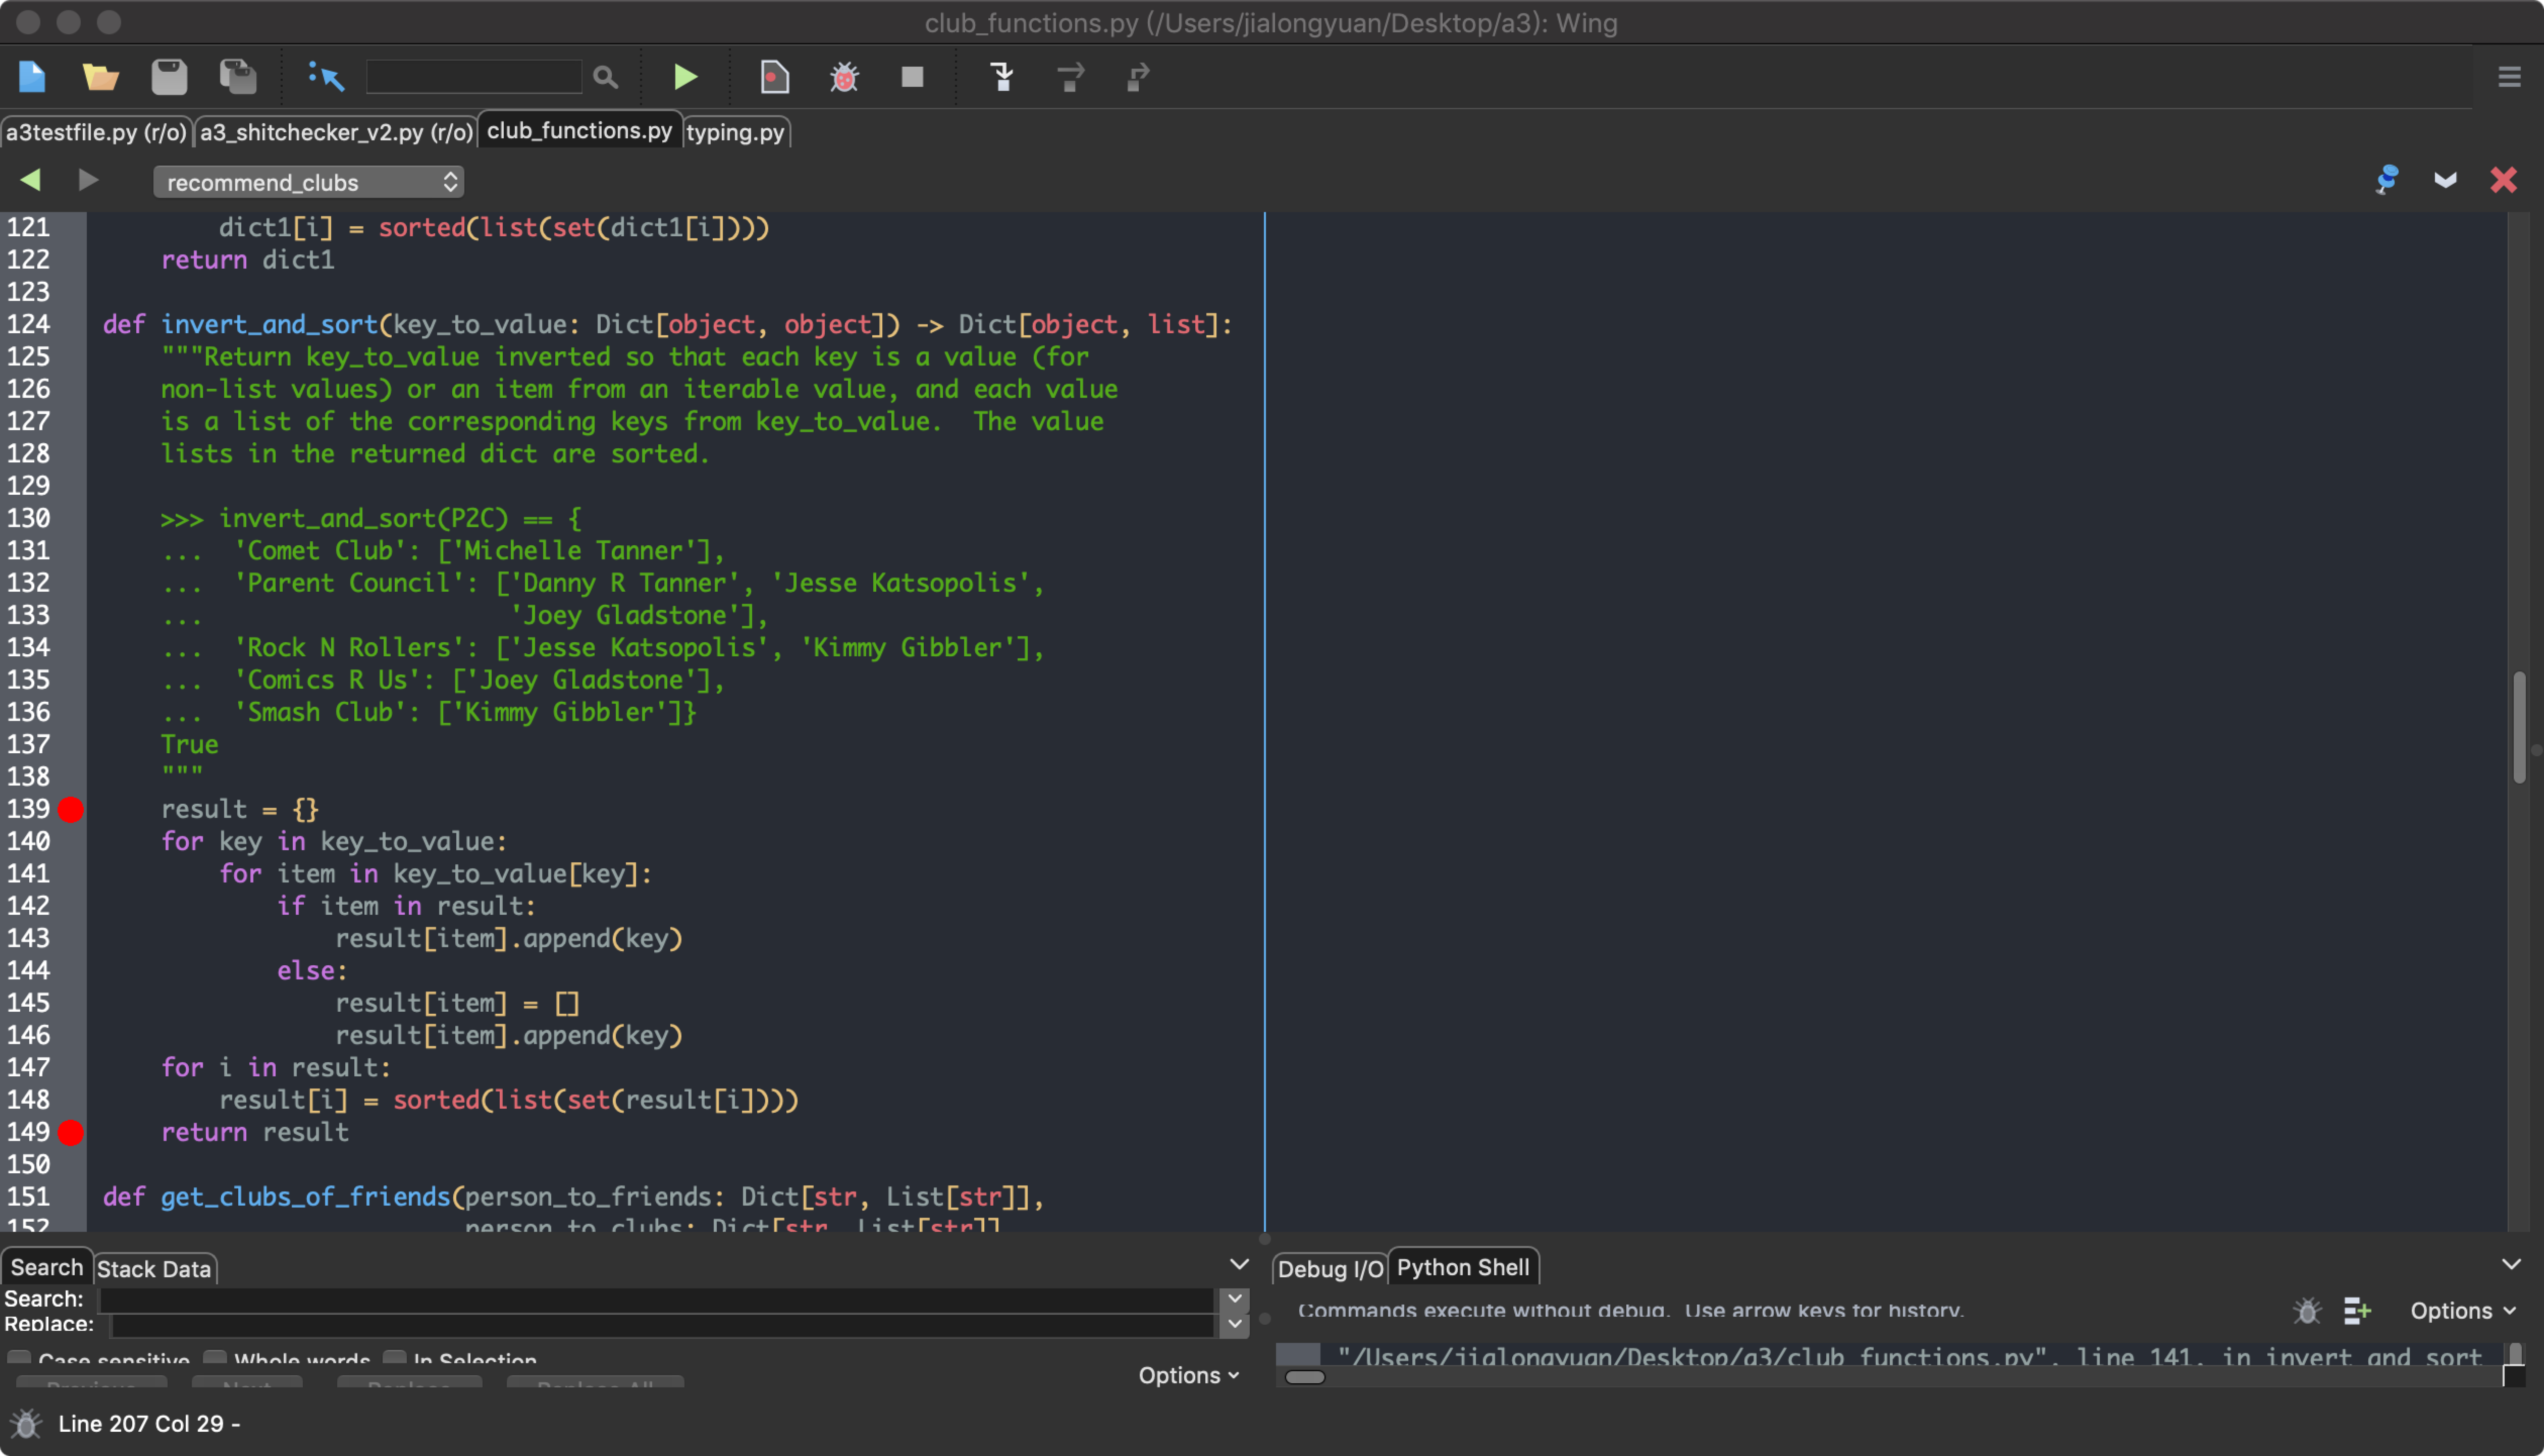Image resolution: width=2544 pixels, height=1456 pixels.
Task: Select the Search tab in the bottom panel
Action: (47, 1267)
